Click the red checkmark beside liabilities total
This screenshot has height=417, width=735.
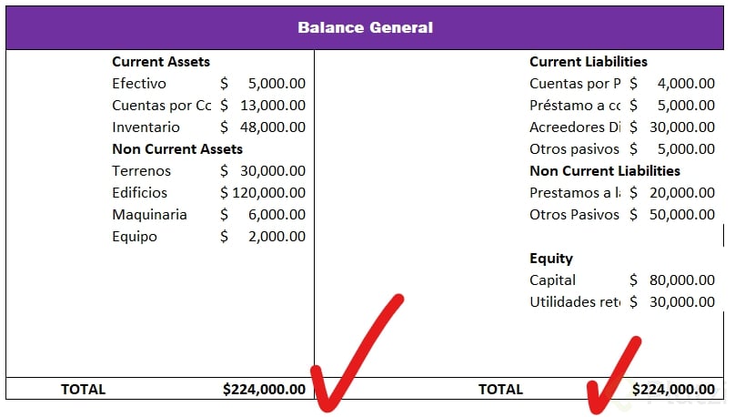(x=613, y=373)
